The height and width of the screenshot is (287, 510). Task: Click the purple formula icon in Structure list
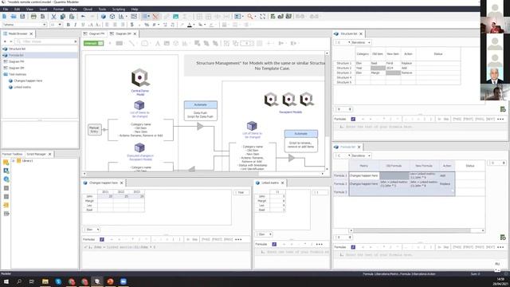(x=353, y=119)
